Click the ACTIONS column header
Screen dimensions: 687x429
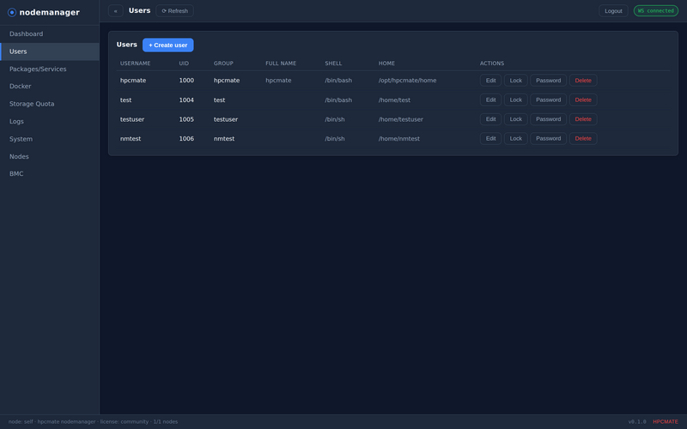pyautogui.click(x=492, y=63)
